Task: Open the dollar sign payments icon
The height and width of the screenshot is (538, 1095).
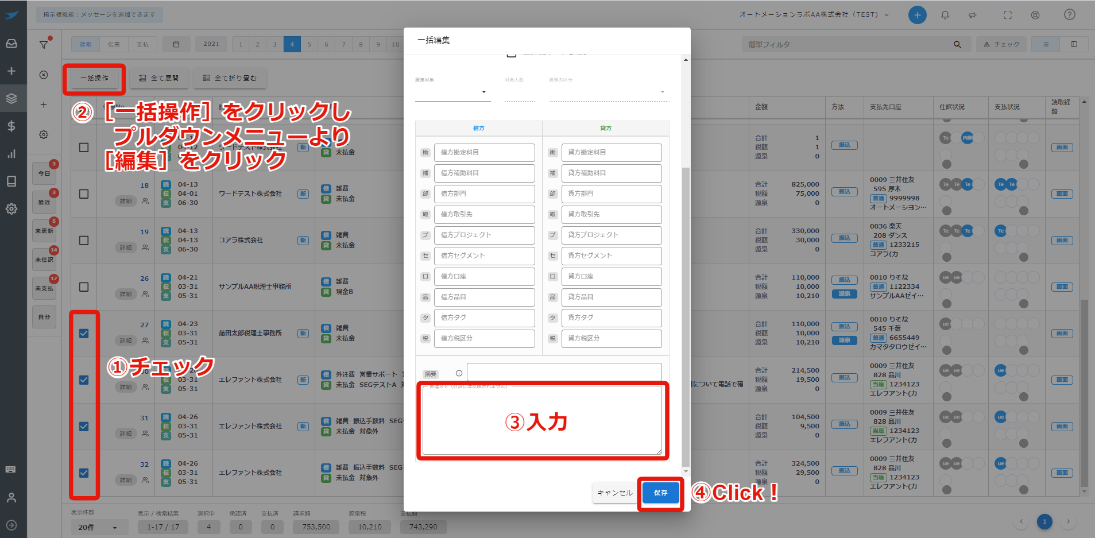Action: tap(11, 126)
